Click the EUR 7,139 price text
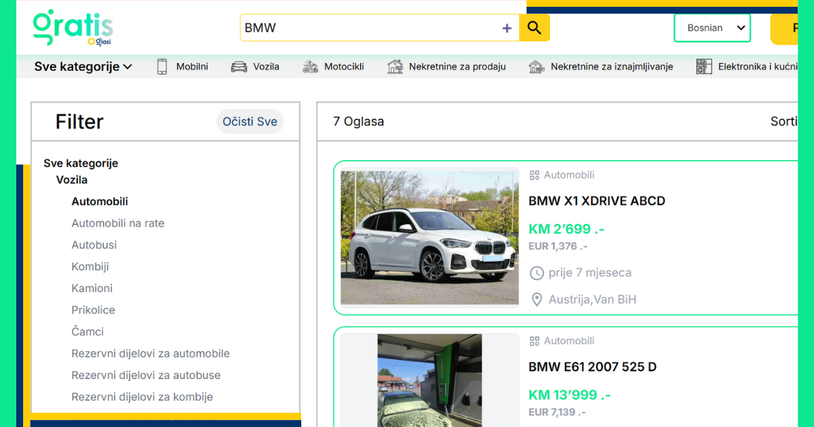 (557, 411)
